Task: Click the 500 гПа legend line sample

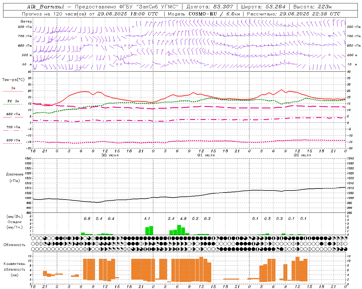Action: (12, 144)
